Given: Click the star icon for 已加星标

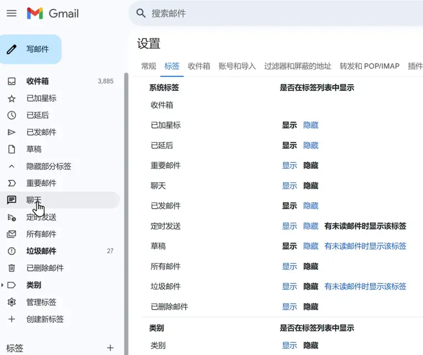Looking at the screenshot, I should tap(12, 98).
